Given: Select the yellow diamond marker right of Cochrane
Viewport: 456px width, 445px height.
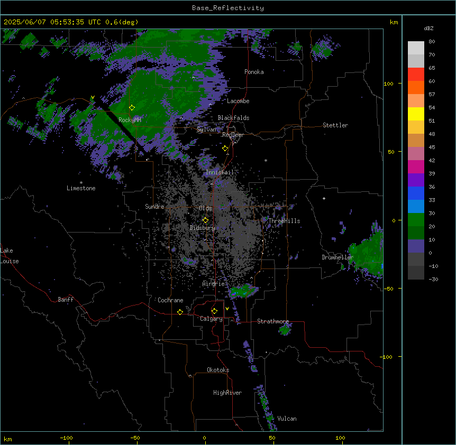Looking at the screenshot, I should pos(180,312).
